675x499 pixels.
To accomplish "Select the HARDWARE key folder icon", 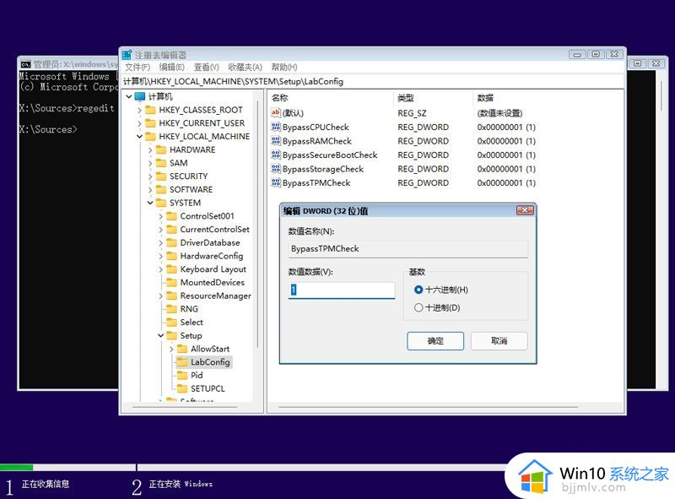I will pos(161,150).
